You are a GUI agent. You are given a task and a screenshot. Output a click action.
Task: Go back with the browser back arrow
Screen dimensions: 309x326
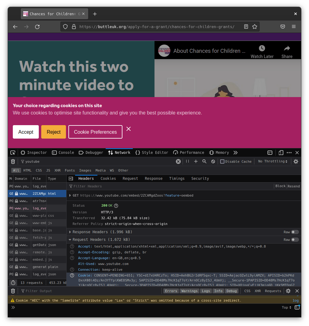(x=15, y=27)
